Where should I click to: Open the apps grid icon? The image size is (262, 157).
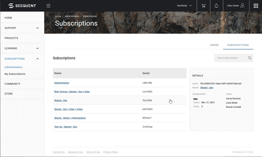pos(256,6)
